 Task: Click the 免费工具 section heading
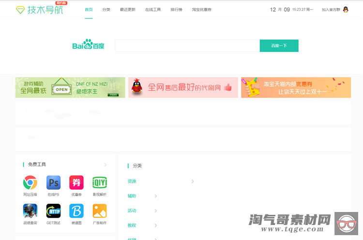pyautogui.click(x=37, y=165)
